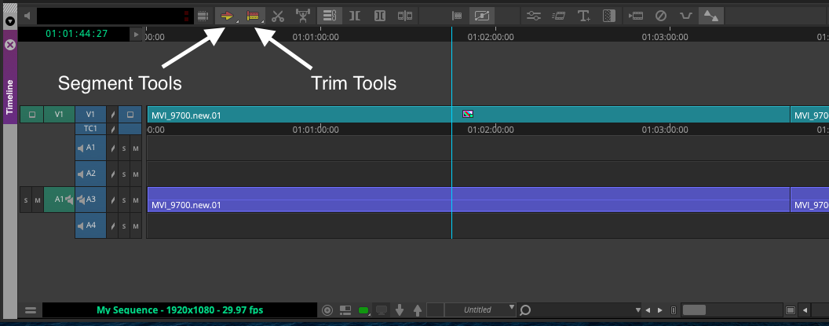
Task: Mute the A1 record track
Action: (x=135, y=148)
